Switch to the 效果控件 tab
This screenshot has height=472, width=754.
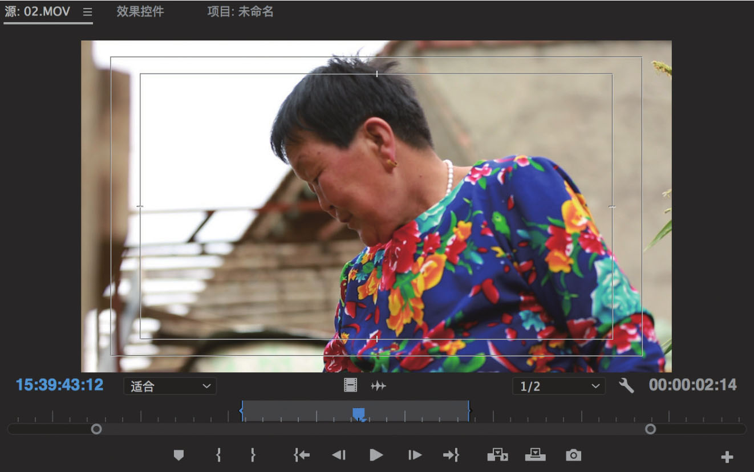pyautogui.click(x=140, y=12)
